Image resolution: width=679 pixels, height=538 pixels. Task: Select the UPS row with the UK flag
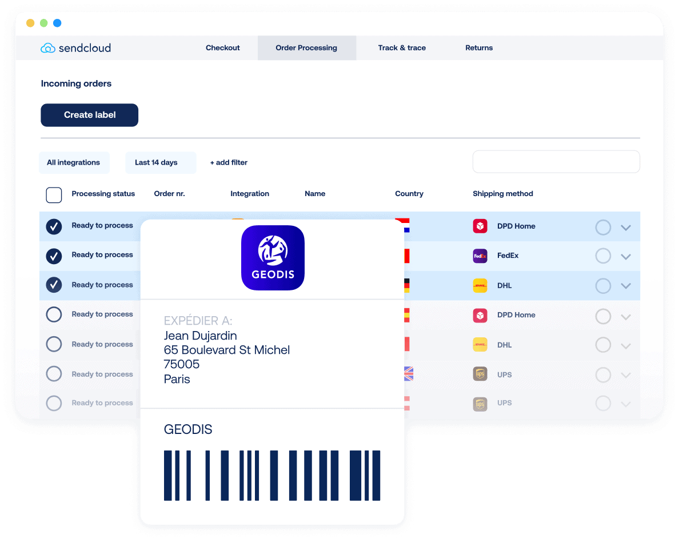(54, 373)
